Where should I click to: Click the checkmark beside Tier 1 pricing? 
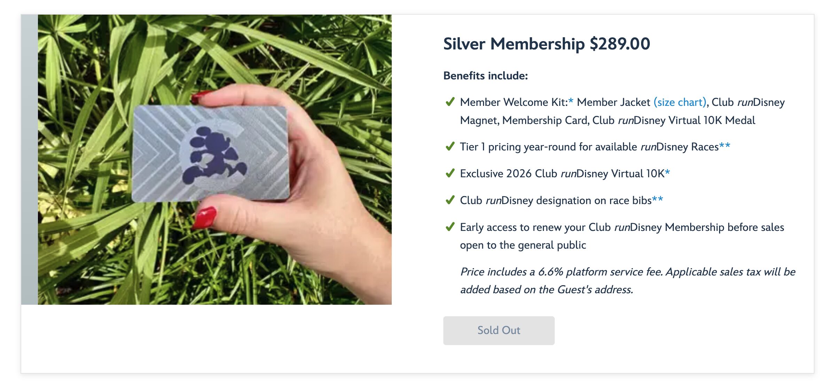(450, 147)
